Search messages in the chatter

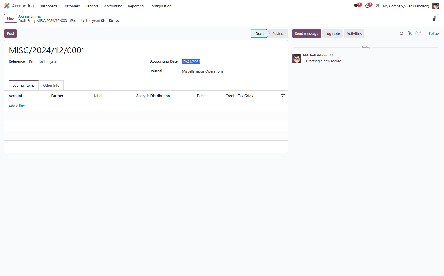click(402, 34)
